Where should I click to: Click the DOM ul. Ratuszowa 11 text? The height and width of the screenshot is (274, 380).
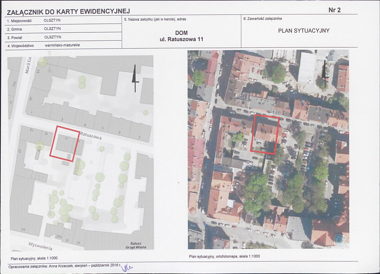(x=181, y=36)
